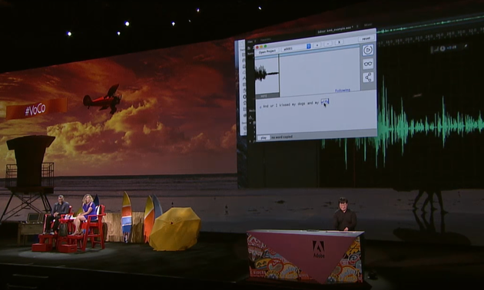Click the x button beside the minus button
This screenshot has height=290, width=484.
339,42
